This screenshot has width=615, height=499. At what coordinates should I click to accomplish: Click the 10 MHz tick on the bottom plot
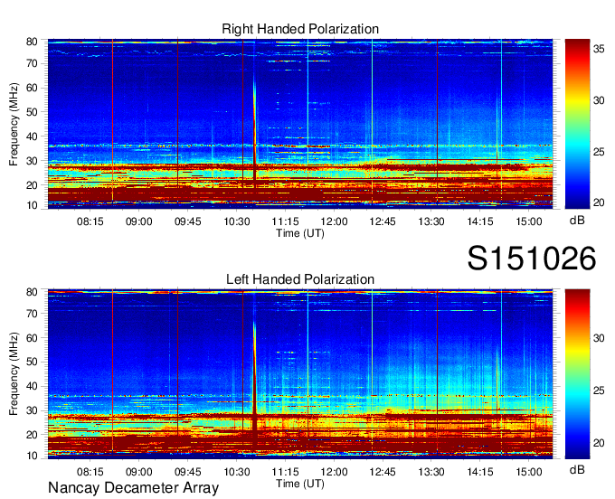(x=32, y=456)
